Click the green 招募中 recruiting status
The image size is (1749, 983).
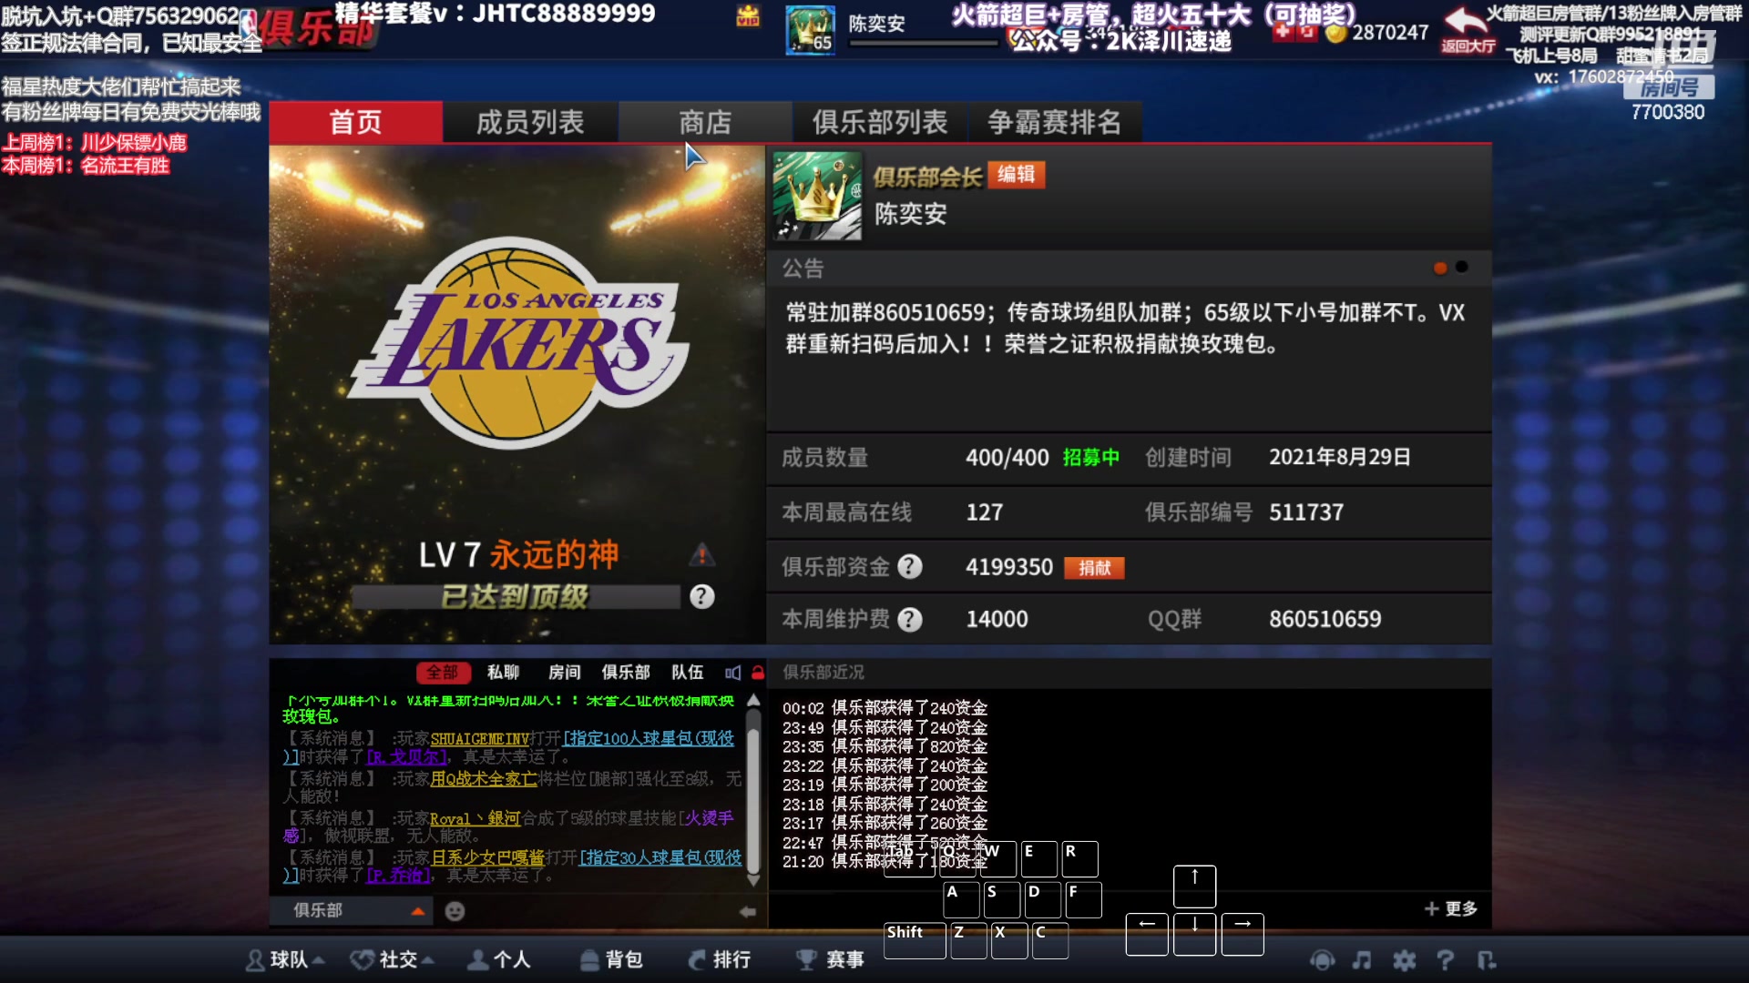click(1091, 458)
